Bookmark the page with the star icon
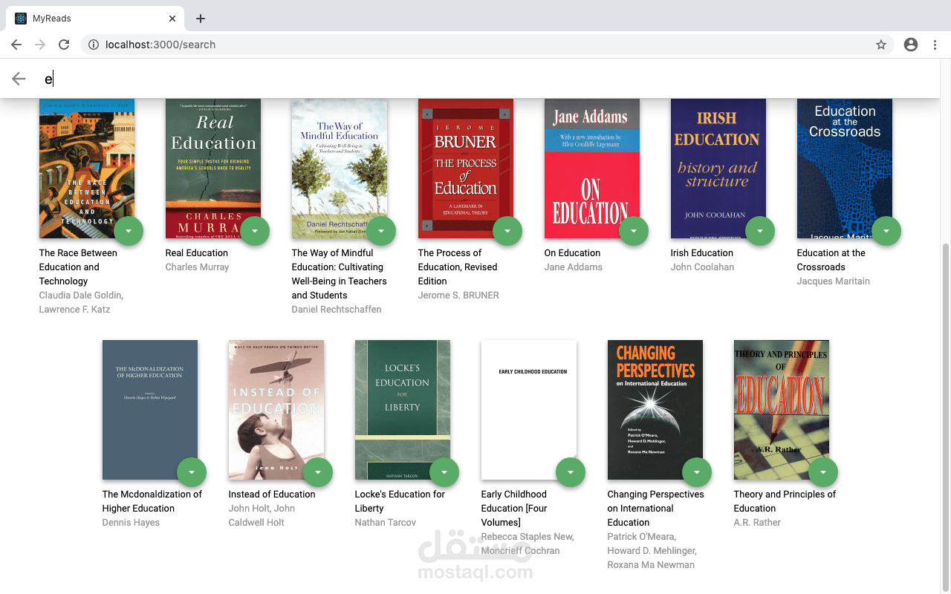This screenshot has width=951, height=594. (881, 45)
